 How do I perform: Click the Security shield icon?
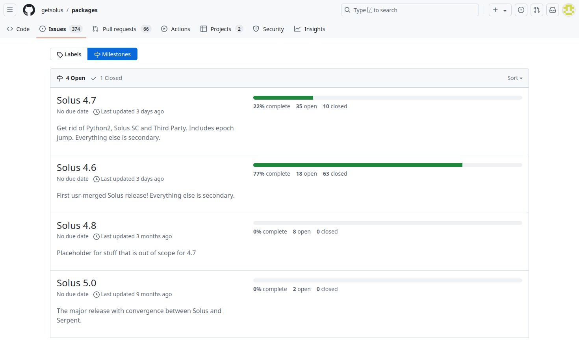pos(256,29)
